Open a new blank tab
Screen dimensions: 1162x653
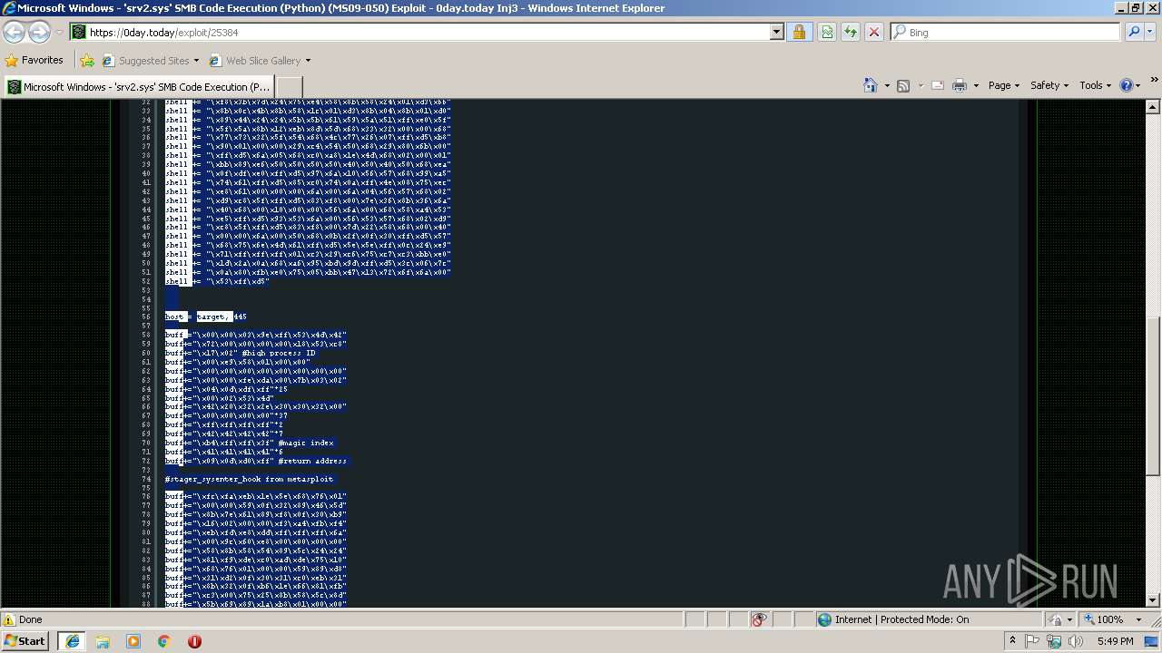(x=289, y=87)
